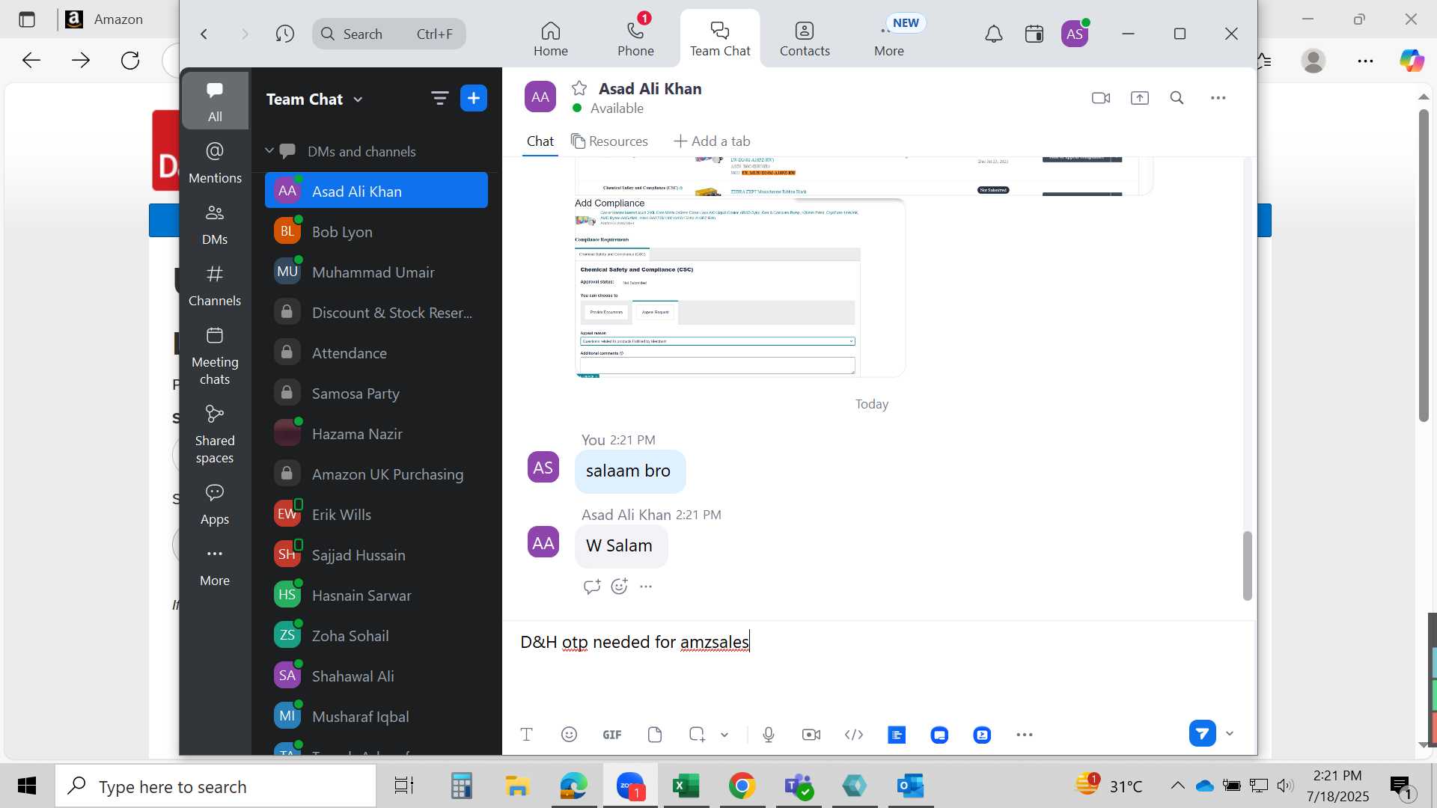Open the notifications bell
Image resolution: width=1437 pixels, height=808 pixels.
click(993, 34)
